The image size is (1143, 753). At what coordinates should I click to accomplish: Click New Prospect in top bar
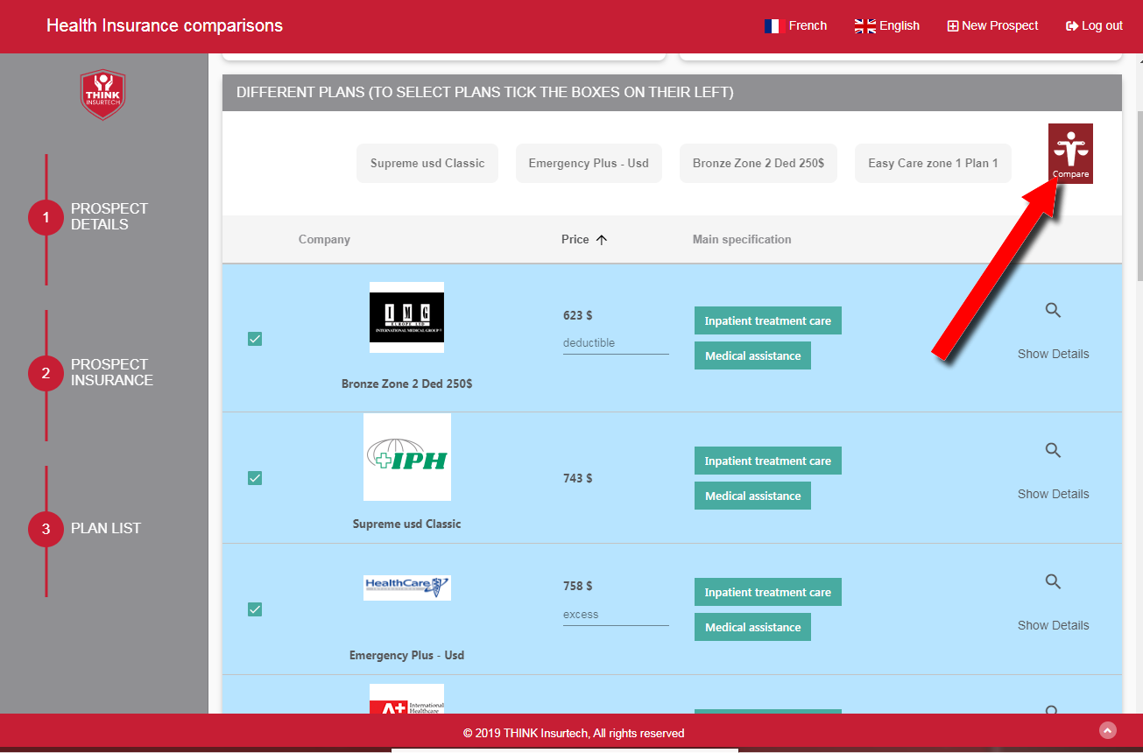coord(992,26)
